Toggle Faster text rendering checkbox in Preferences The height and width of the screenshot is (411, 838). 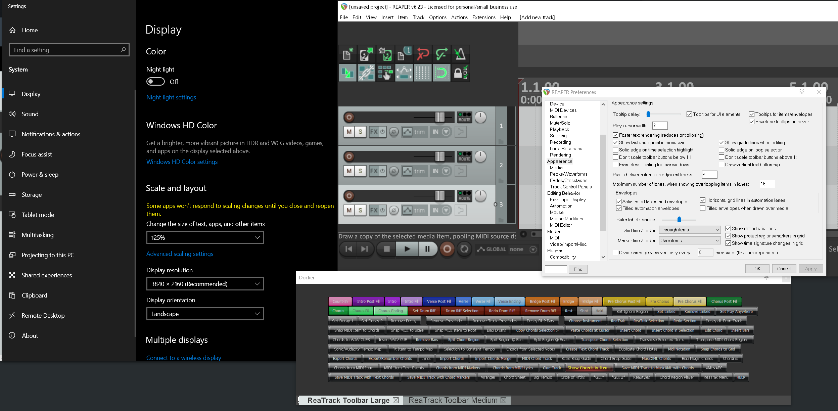point(616,135)
